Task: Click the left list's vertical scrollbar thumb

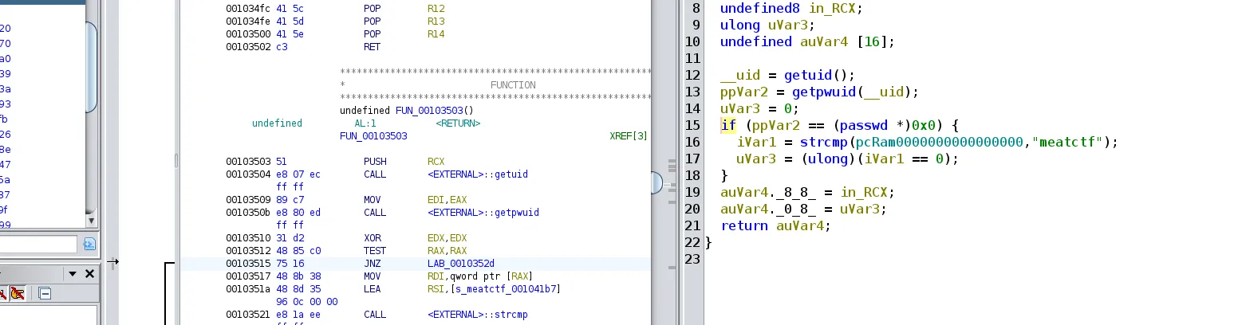Action: [x=92, y=68]
